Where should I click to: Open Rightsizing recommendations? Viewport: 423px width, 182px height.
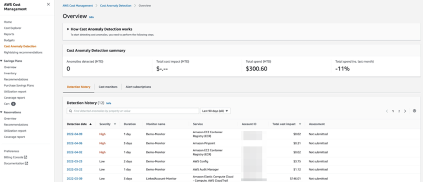point(23,52)
